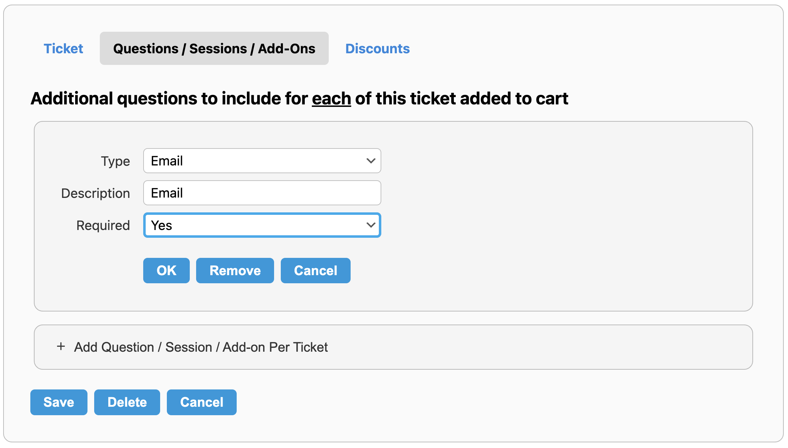The width and height of the screenshot is (788, 448).
Task: Cancel editing the question
Action: pyautogui.click(x=315, y=271)
